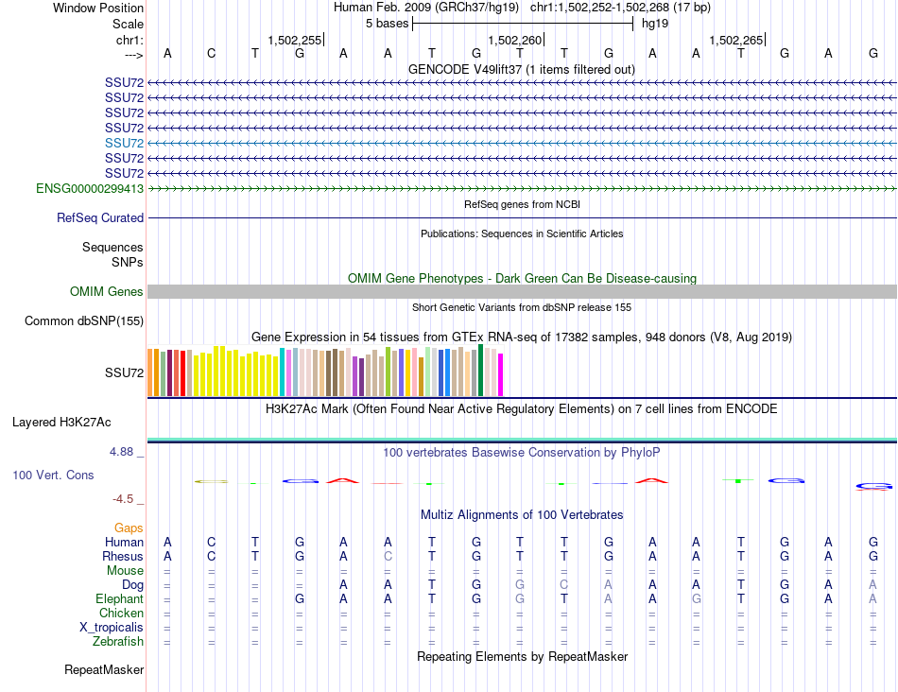Open the ENSG00000299413 gene label
Viewport: 898px width, 692px height.
90,188
